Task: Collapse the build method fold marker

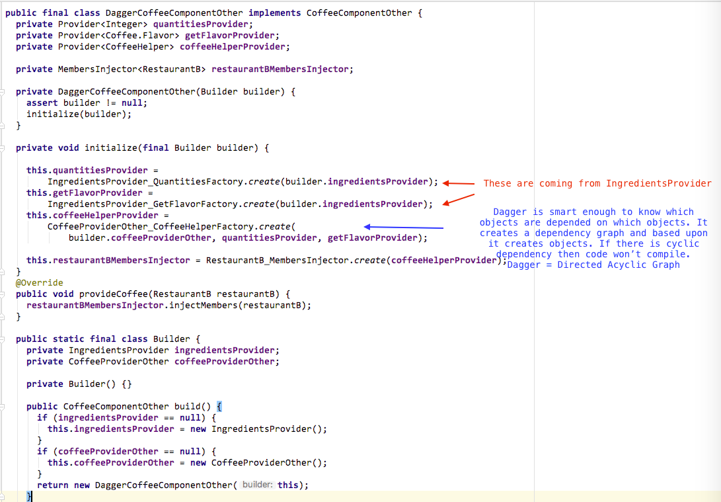Action: [x=3, y=406]
